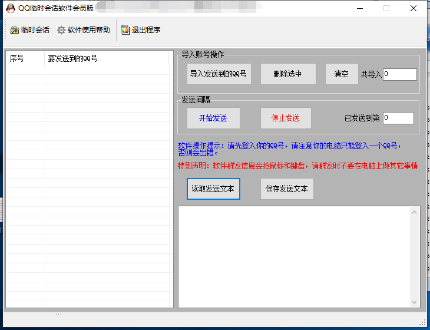The width and height of the screenshot is (430, 330).
Task: Start sending with 开始发送
Action: pyautogui.click(x=213, y=118)
